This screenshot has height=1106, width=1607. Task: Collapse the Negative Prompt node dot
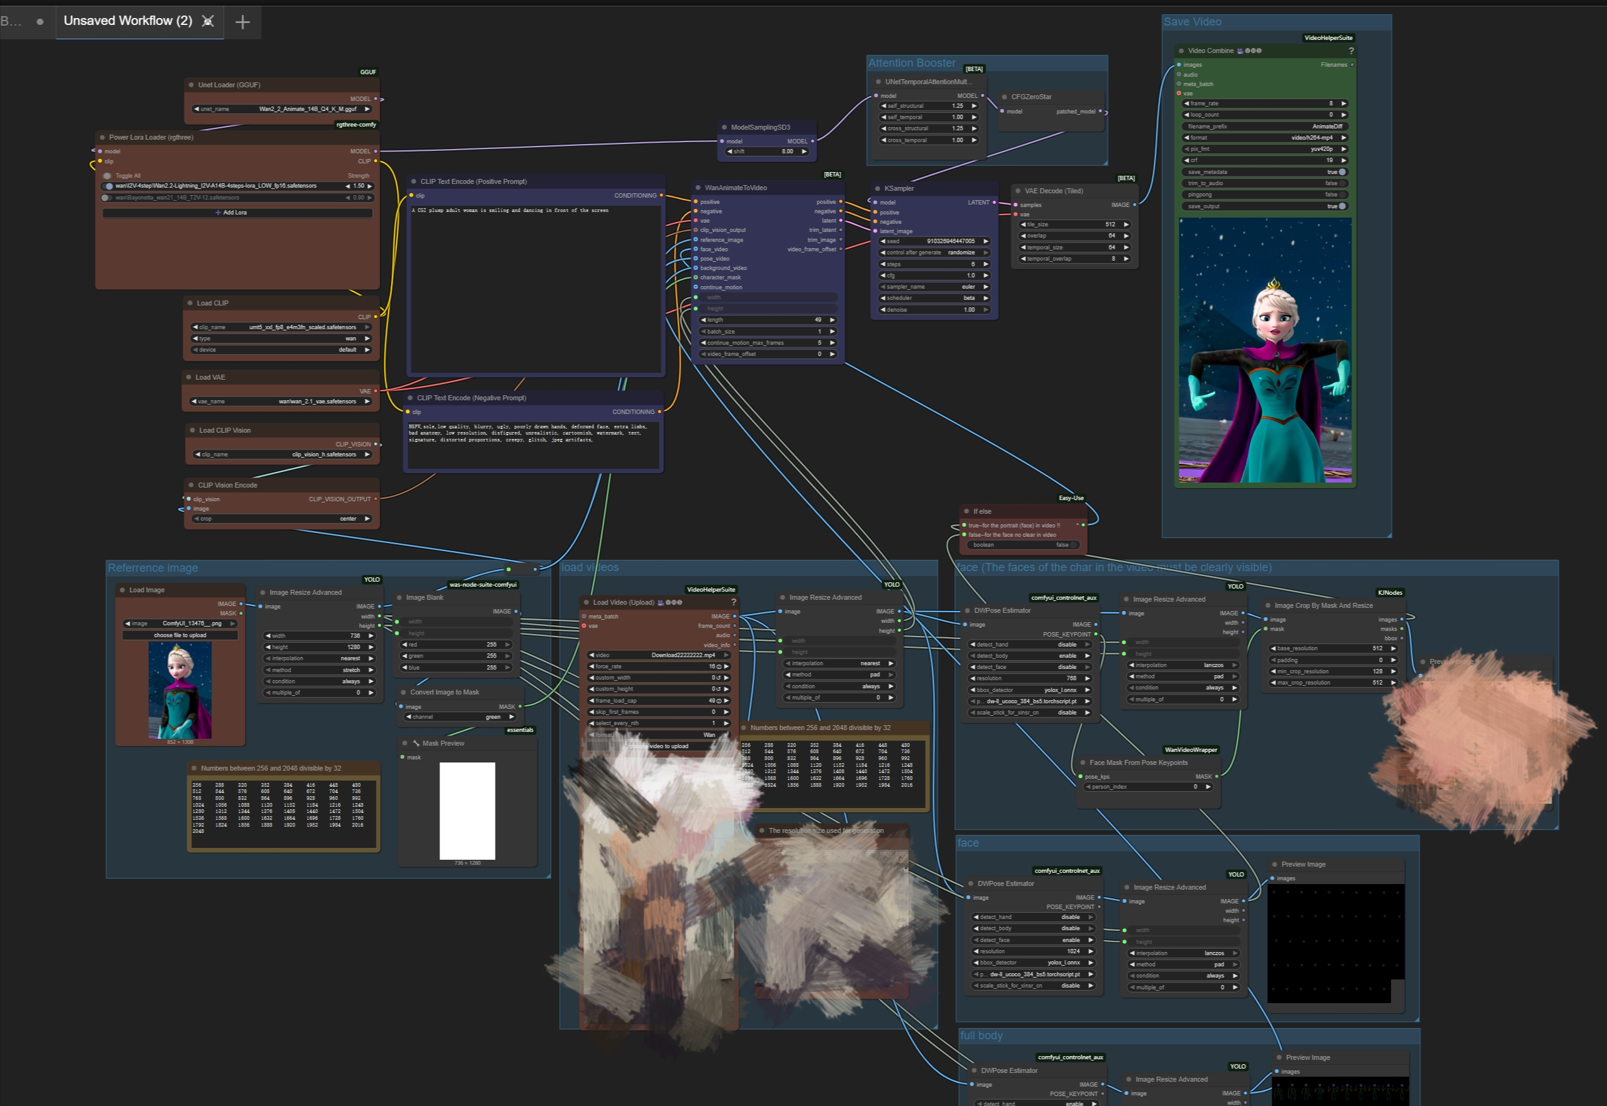pyautogui.click(x=410, y=398)
